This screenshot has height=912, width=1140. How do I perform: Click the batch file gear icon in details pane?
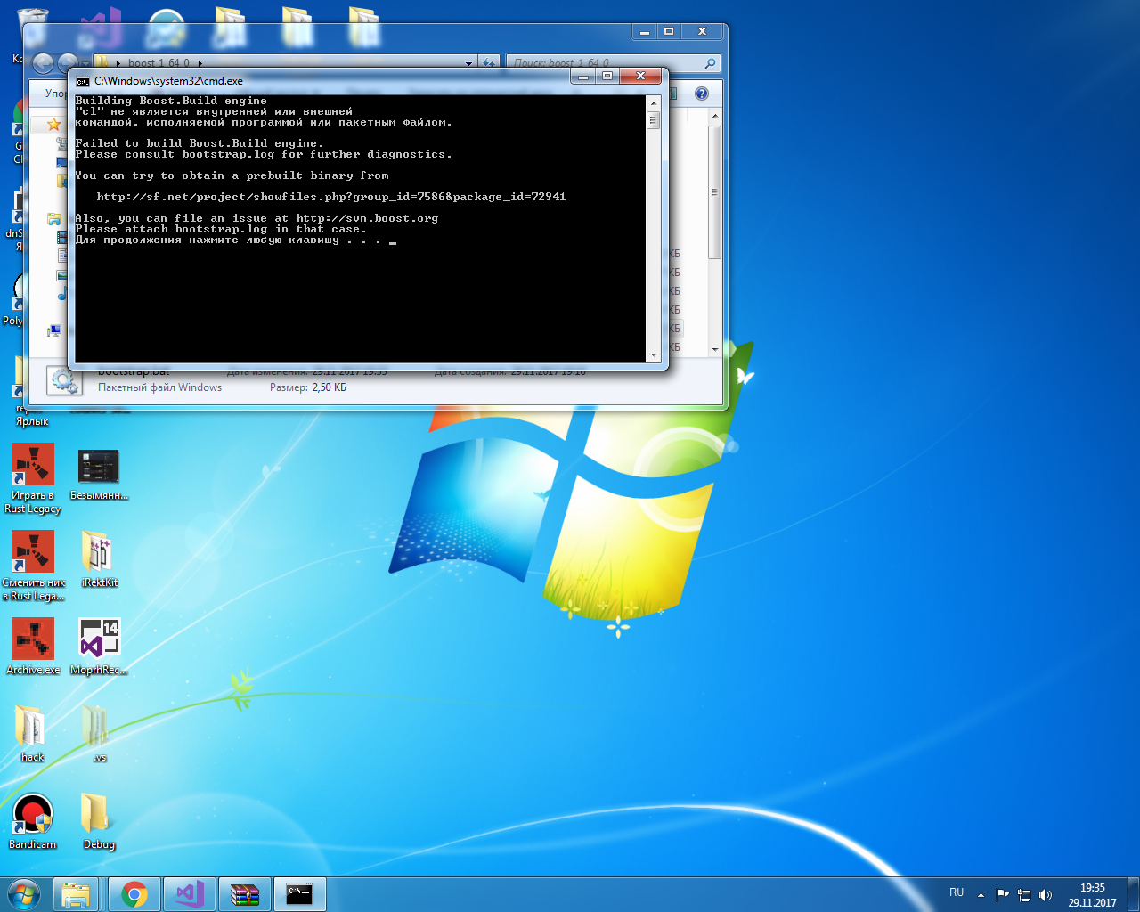pyautogui.click(x=63, y=381)
